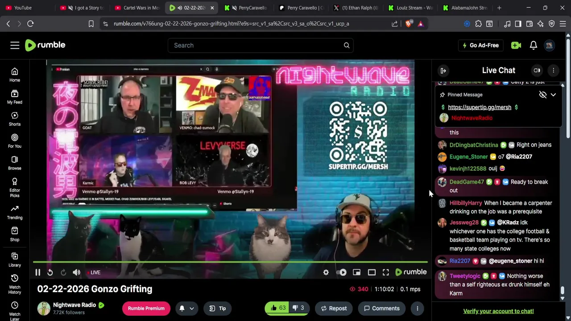
Task: Open the supertip.gg/mersh link
Action: pos(480,107)
